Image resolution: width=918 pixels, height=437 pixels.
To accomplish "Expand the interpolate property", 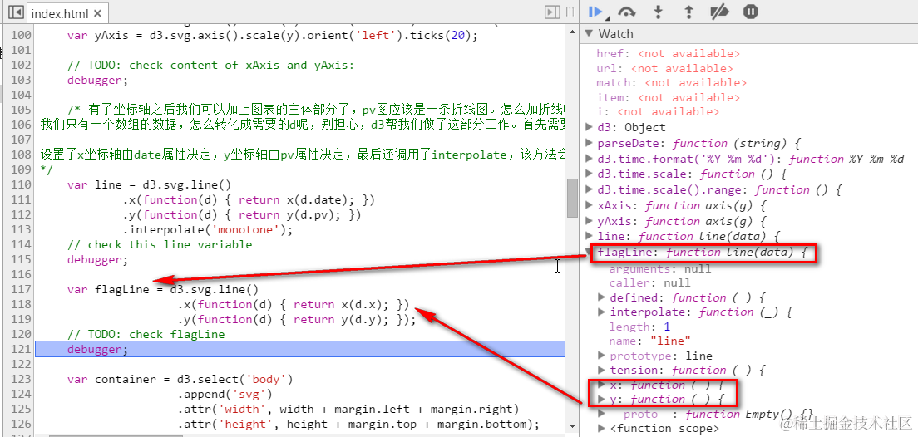I will pos(601,312).
